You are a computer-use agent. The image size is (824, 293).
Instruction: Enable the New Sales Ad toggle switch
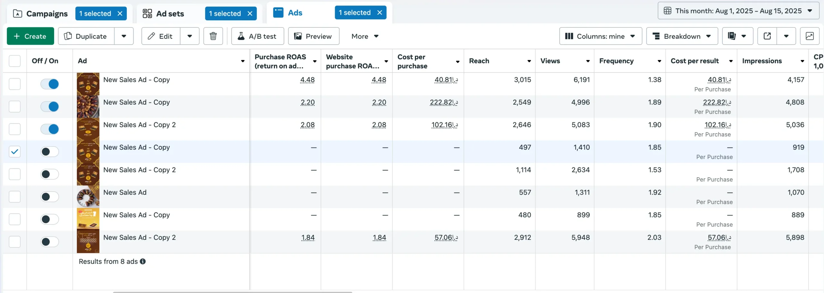click(x=50, y=197)
